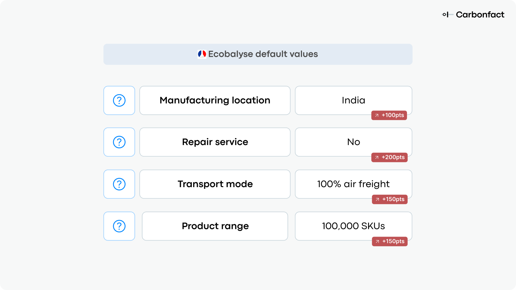
Task: Tap the help icon beside Product range
Action: click(119, 226)
